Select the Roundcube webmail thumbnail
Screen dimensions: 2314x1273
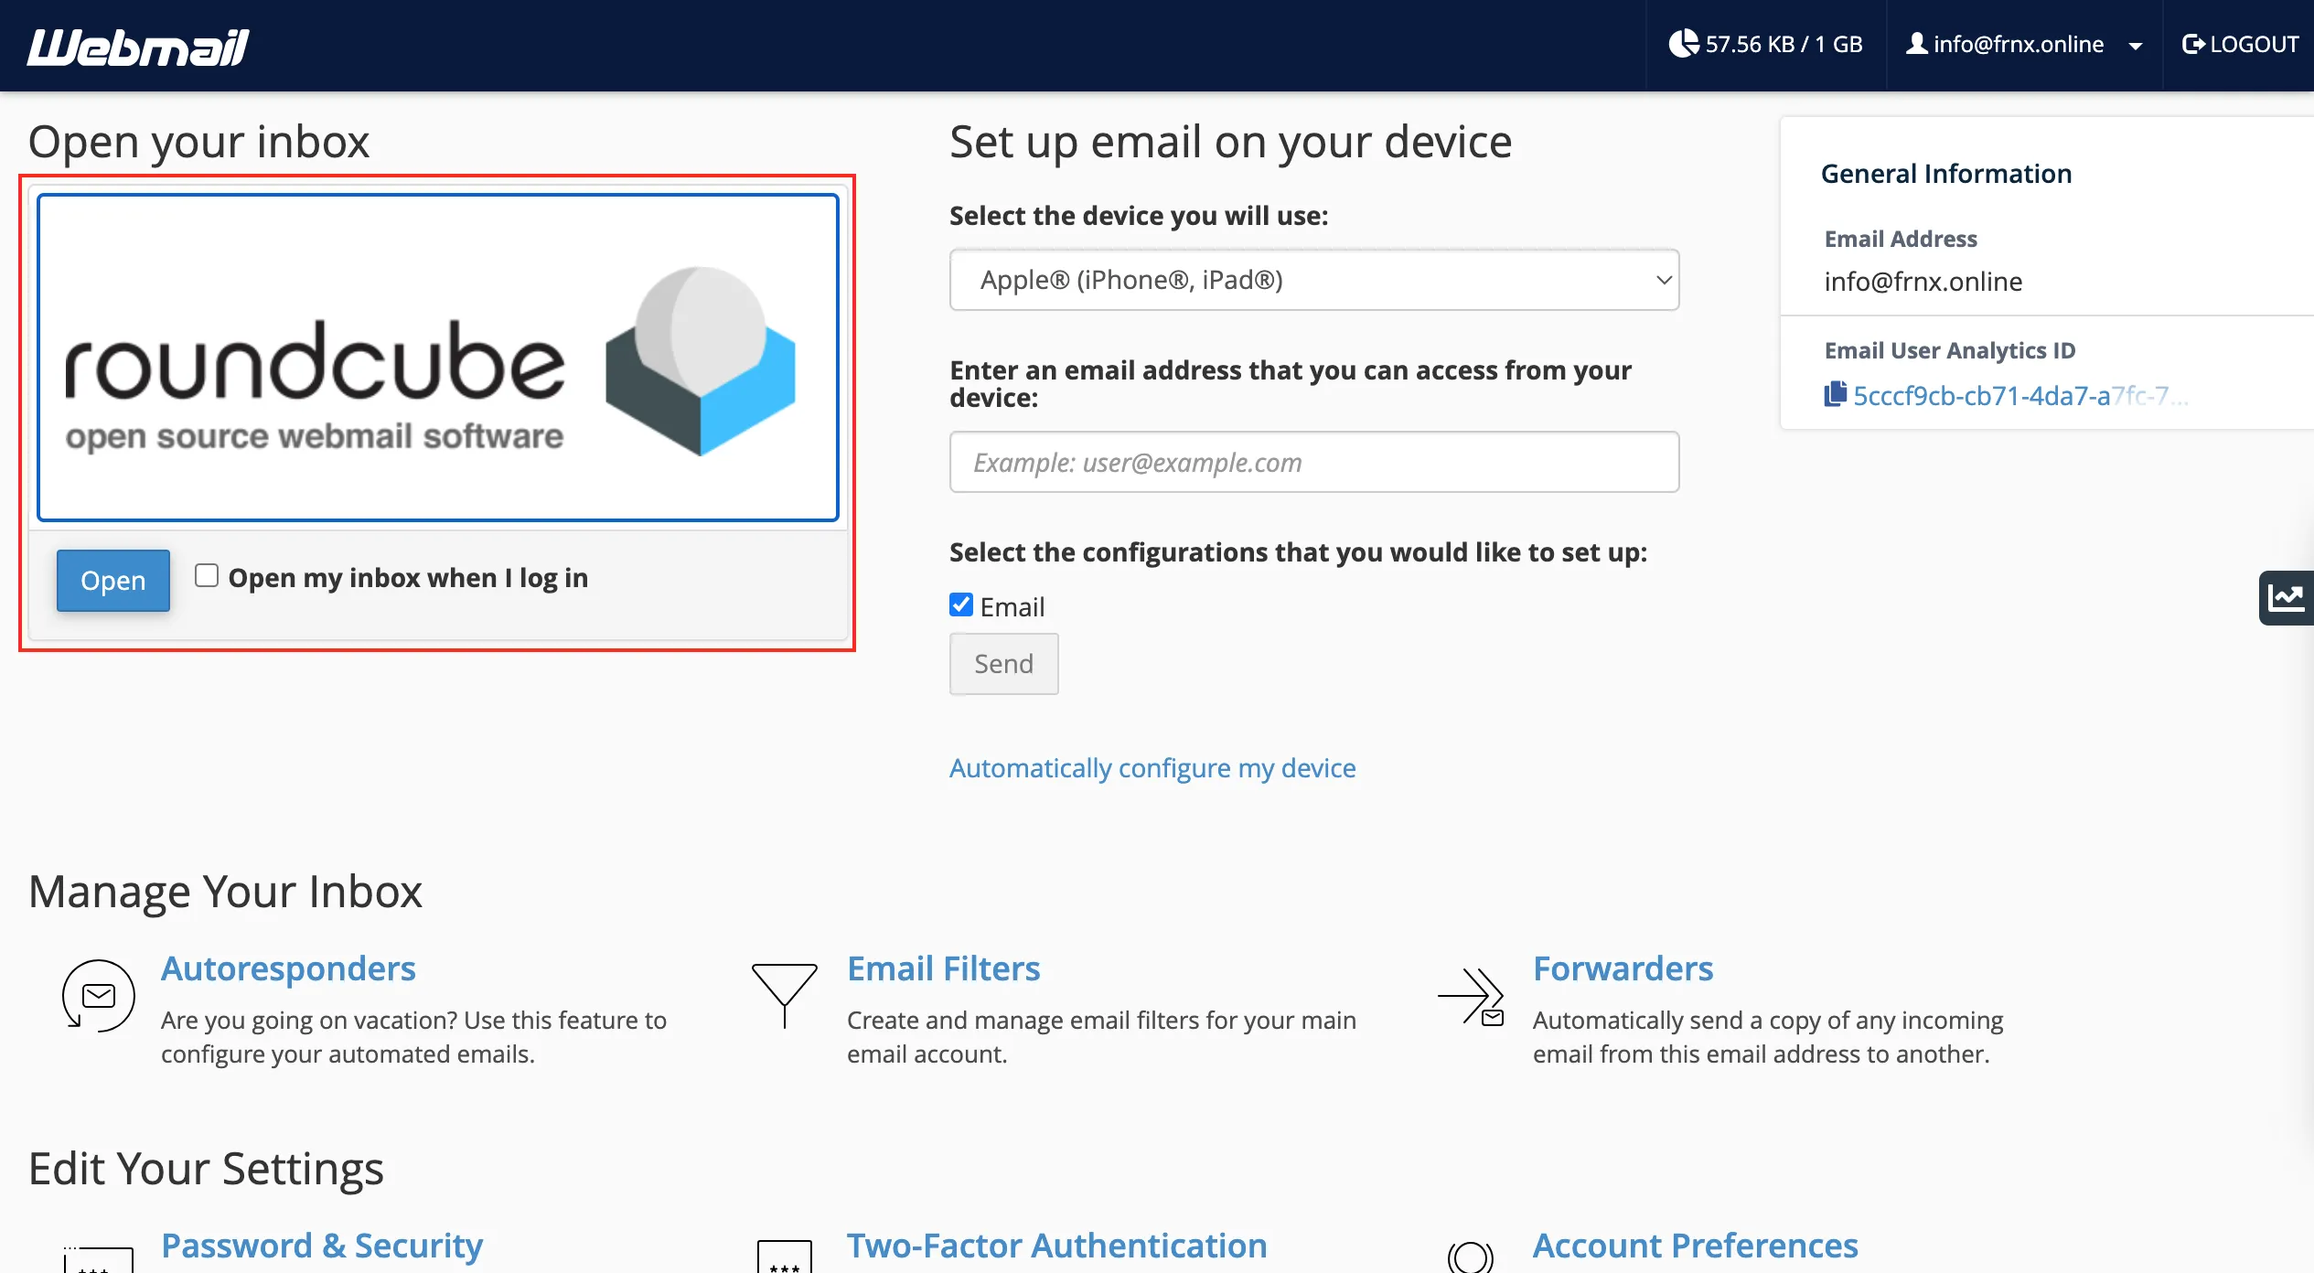tap(438, 358)
